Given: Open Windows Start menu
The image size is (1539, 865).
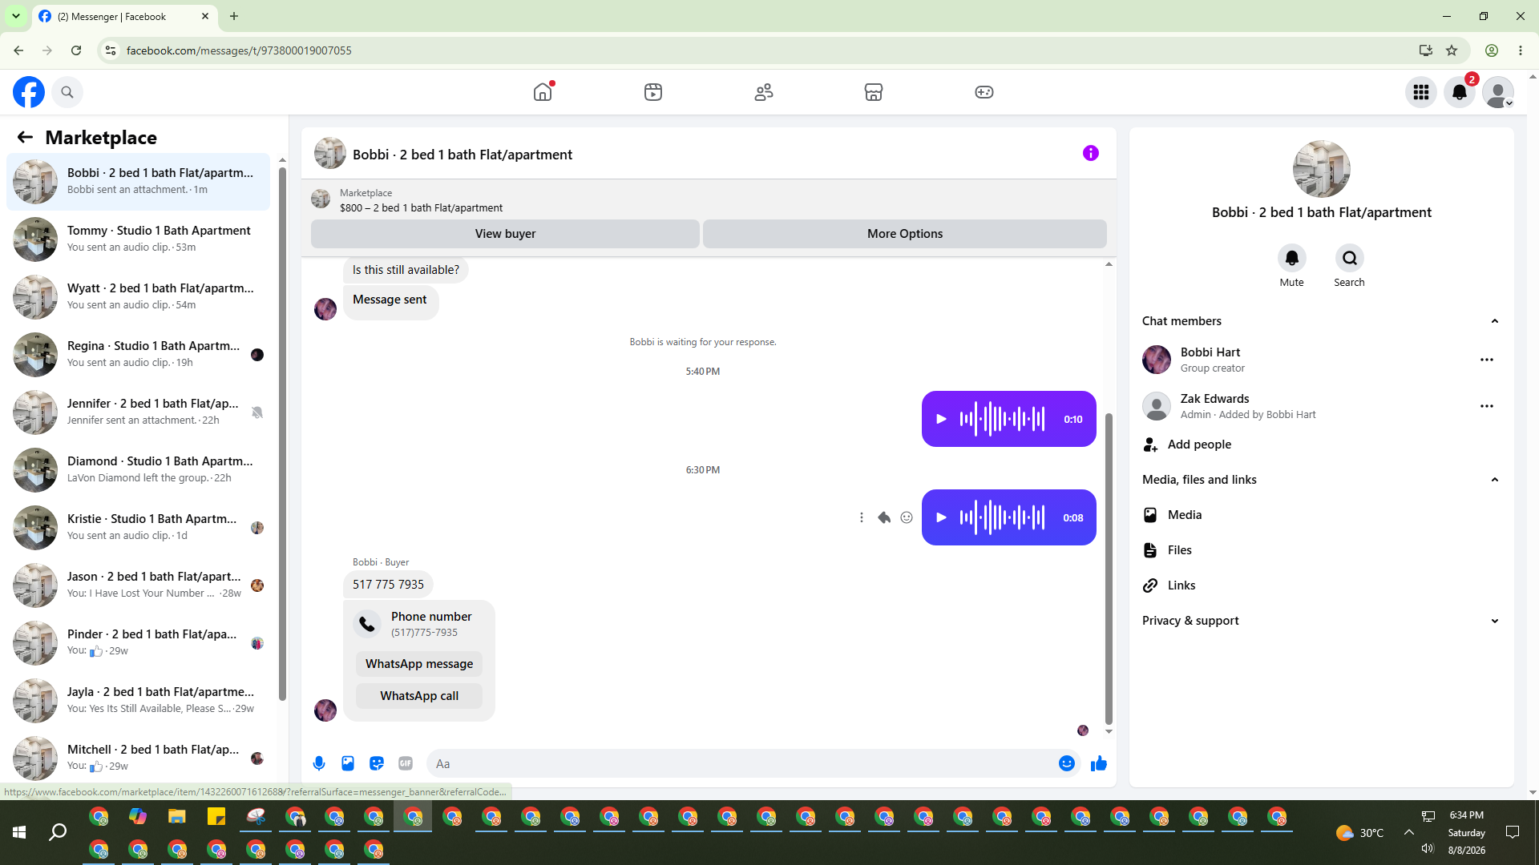Looking at the screenshot, I should coord(19,833).
